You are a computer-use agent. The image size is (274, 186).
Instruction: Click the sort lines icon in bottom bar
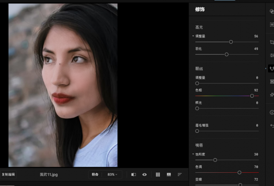pos(180,175)
